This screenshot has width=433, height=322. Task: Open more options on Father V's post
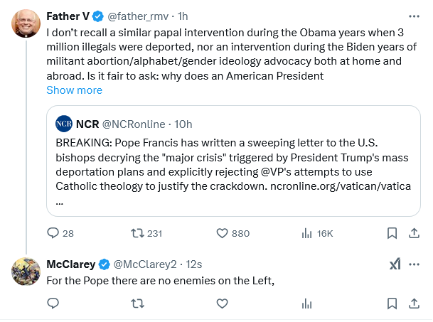414,16
